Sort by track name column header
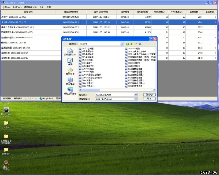Viewport: 219px width, 175px height. 28,12
